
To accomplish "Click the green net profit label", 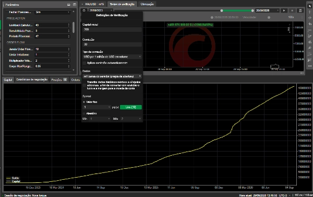I will coord(190,25).
